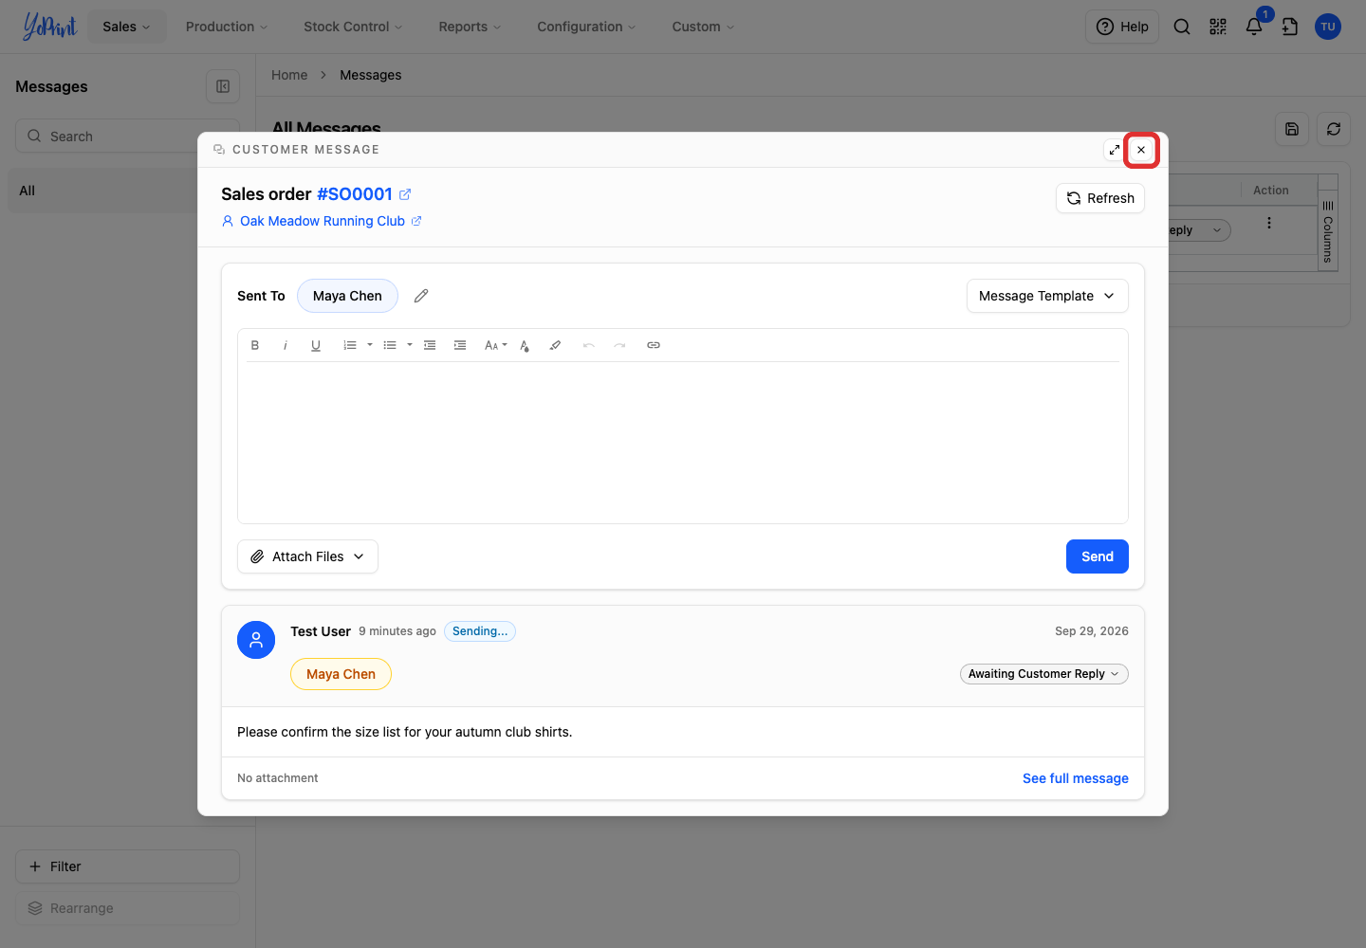
Task: Change the Awaiting Customer Reply status dropdown
Action: 1044,674
